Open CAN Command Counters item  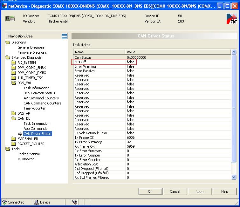[x=42, y=103]
